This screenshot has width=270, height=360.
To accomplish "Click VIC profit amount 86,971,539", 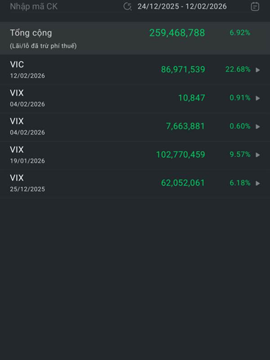I will [183, 69].
